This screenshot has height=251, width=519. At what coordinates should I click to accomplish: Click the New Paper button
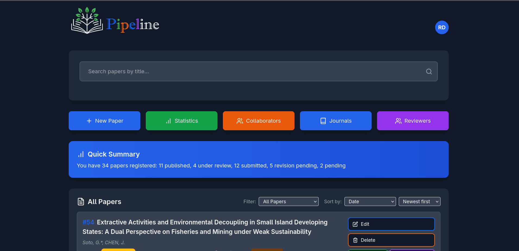pos(104,121)
